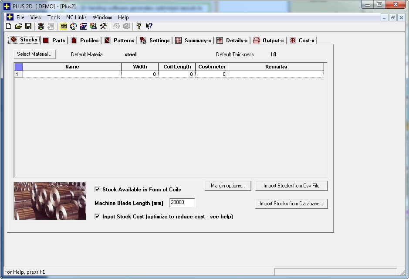Create a new document

8,26
